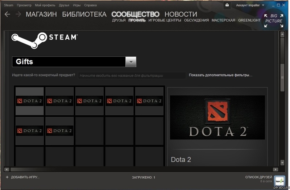Open the account impaller dropdown

point(250,5)
